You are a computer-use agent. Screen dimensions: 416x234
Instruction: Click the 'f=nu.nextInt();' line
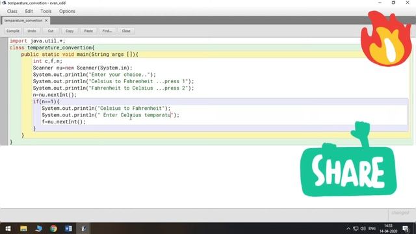(64, 122)
